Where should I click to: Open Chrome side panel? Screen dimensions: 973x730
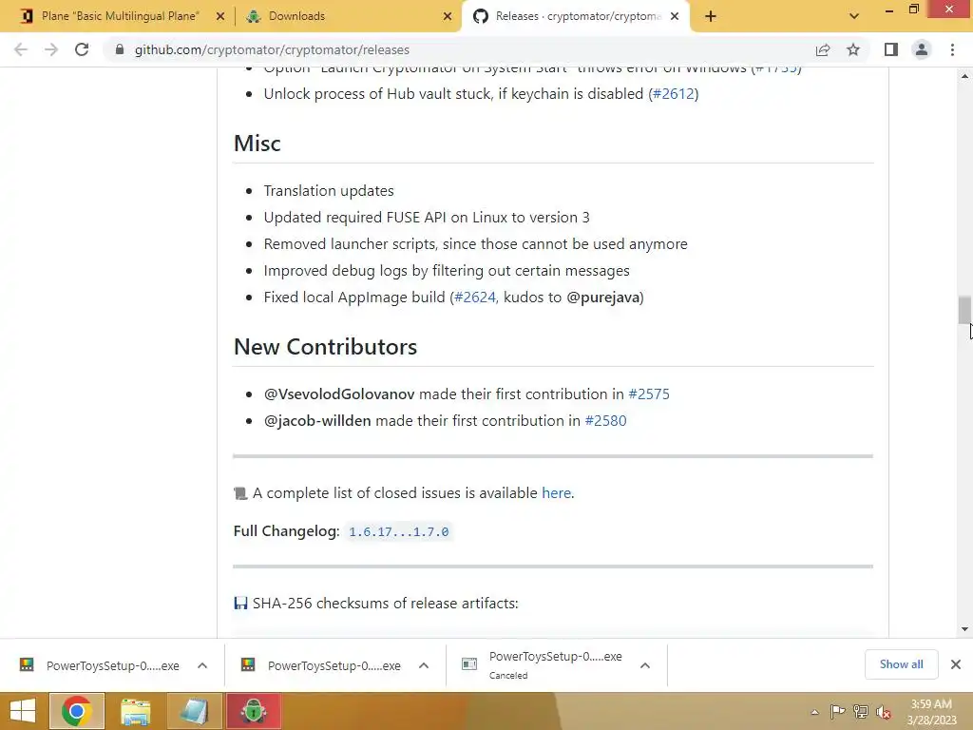(891, 49)
